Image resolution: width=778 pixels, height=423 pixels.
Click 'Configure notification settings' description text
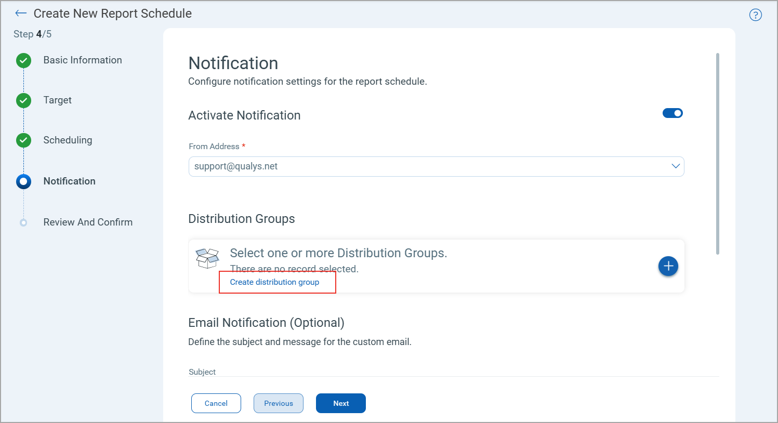point(308,82)
